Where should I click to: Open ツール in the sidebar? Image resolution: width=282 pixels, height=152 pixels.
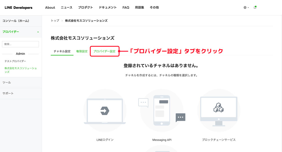(21, 83)
